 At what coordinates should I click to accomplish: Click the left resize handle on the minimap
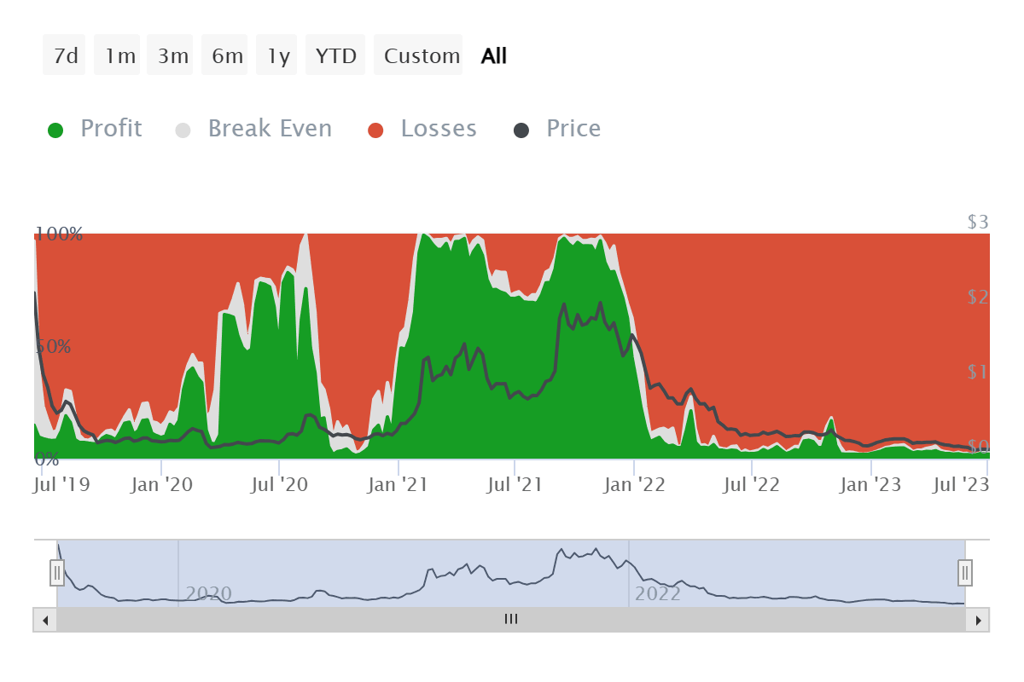point(56,573)
